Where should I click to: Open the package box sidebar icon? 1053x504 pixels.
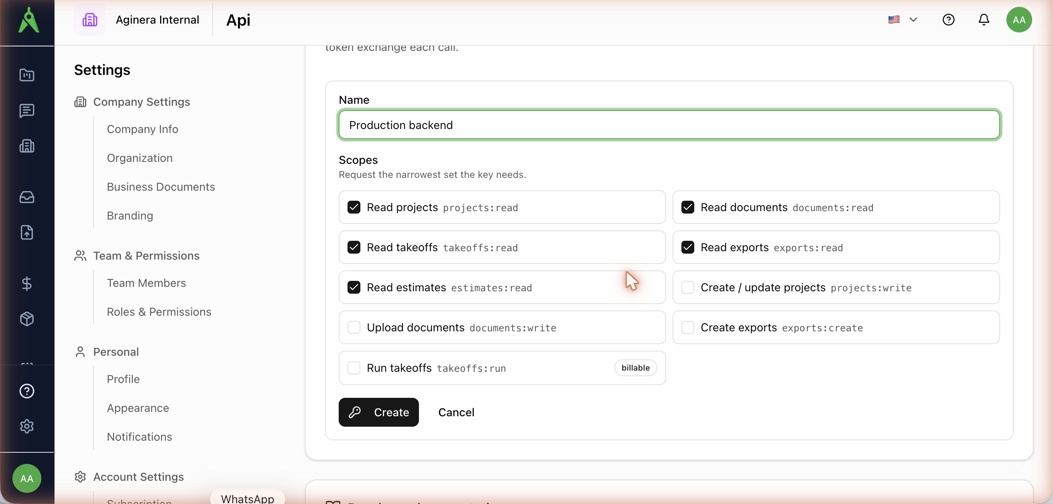(27, 319)
